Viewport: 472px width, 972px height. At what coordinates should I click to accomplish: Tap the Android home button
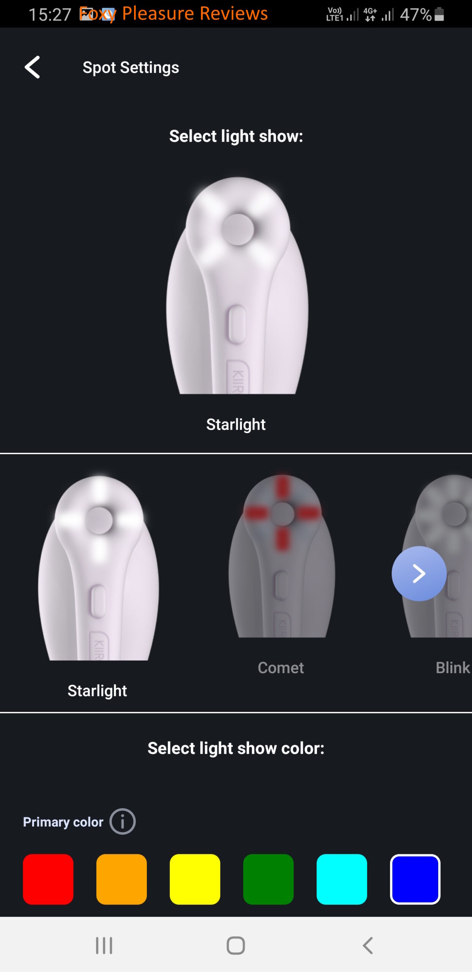coord(236,945)
